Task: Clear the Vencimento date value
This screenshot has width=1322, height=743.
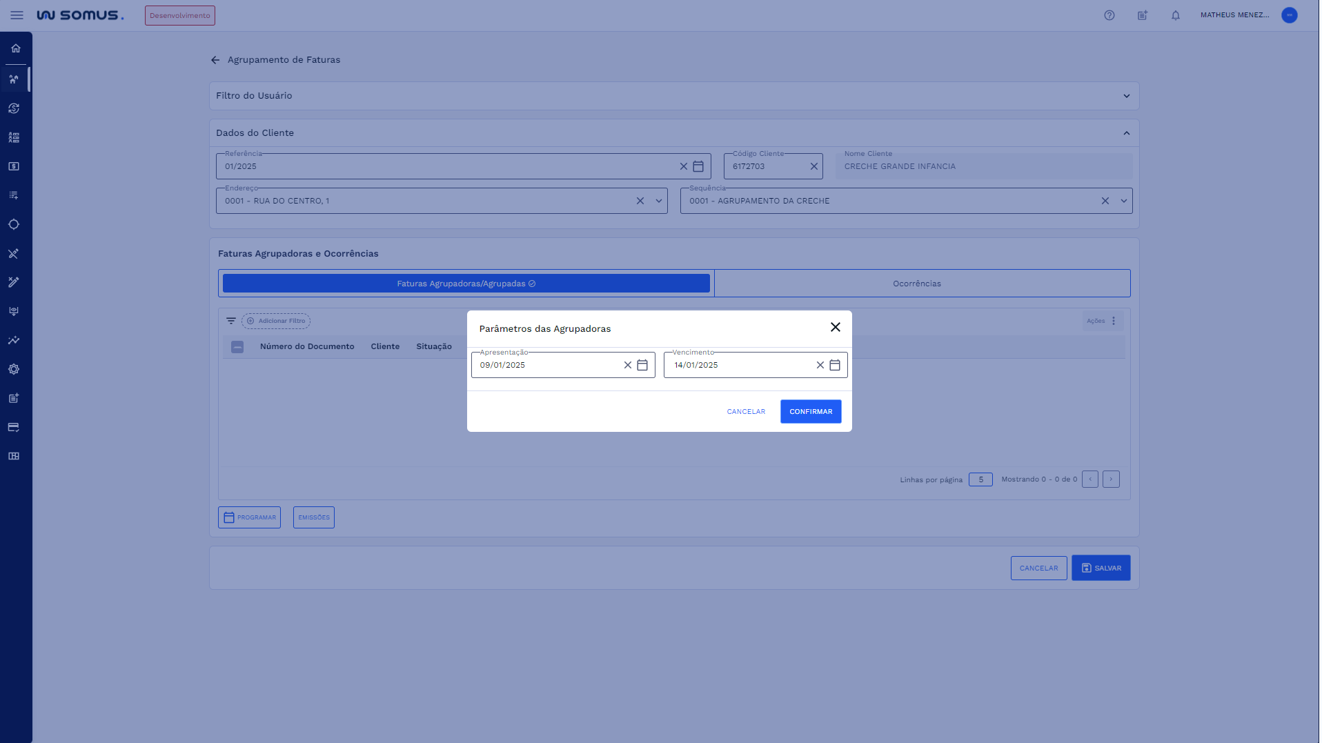Action: tap(820, 365)
